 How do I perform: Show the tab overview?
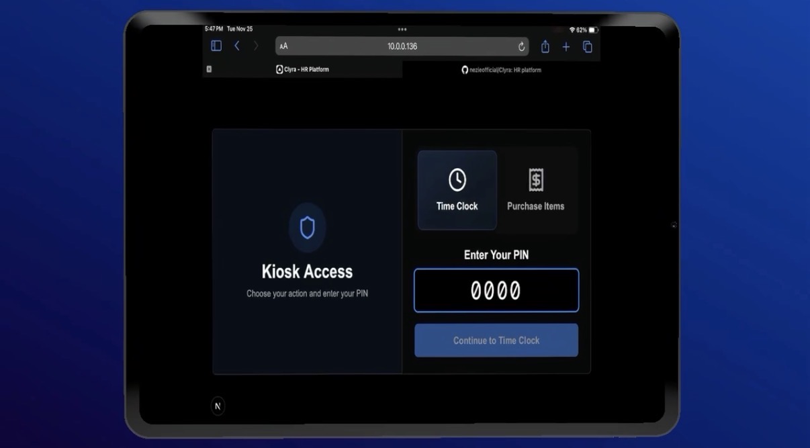pyautogui.click(x=587, y=46)
